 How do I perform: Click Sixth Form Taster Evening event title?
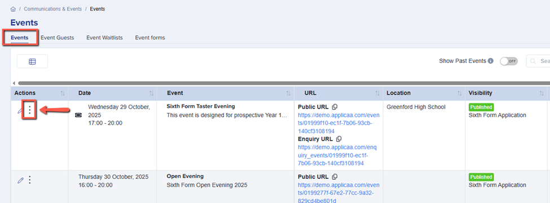tap(201, 106)
